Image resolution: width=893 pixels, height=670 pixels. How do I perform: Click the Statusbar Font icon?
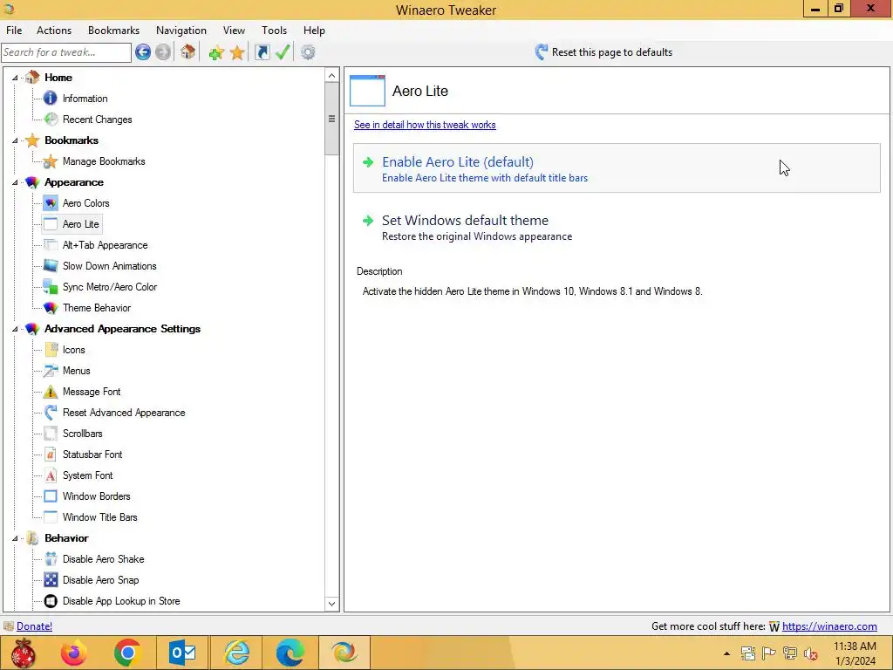[x=50, y=454]
